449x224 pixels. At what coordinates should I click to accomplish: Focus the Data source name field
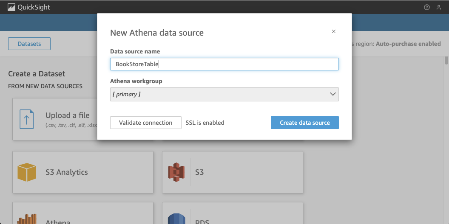(224, 64)
